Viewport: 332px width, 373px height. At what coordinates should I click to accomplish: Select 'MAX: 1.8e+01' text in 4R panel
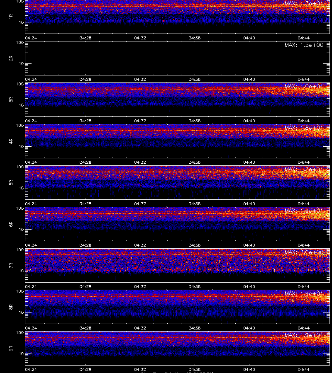[x=304, y=128]
